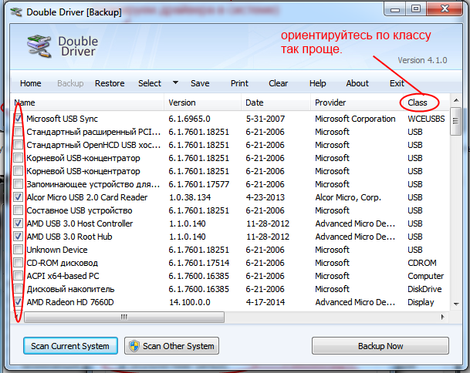This screenshot has height=373, width=470.
Task: Click Exit in the toolbar
Action: (x=397, y=83)
